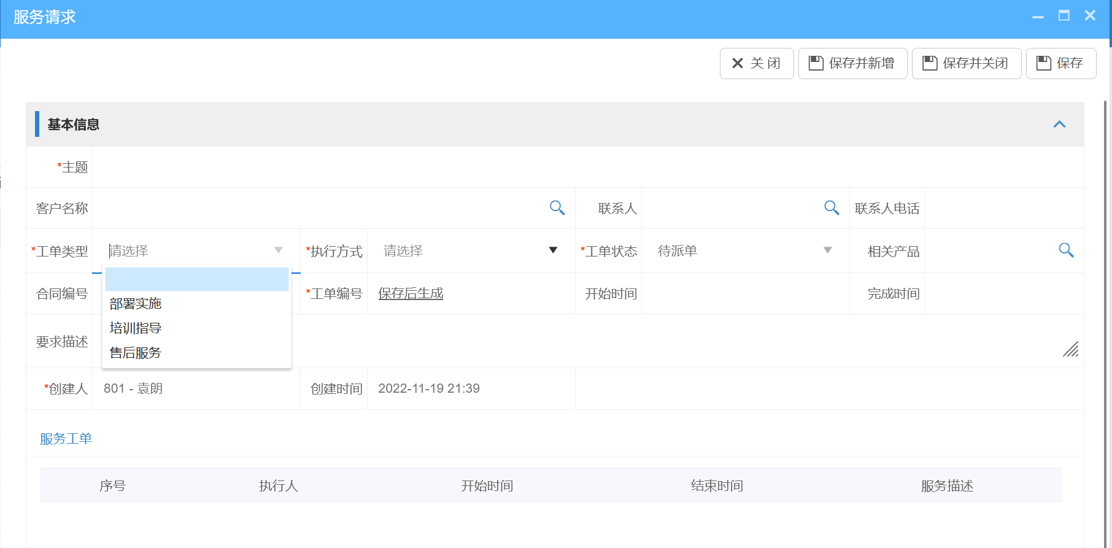Close the window with the title bar X
The image size is (1112, 548).
1090,16
